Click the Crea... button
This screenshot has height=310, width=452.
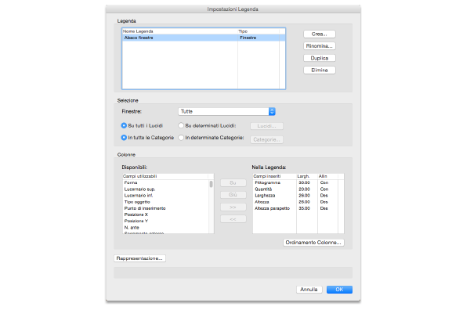319,34
